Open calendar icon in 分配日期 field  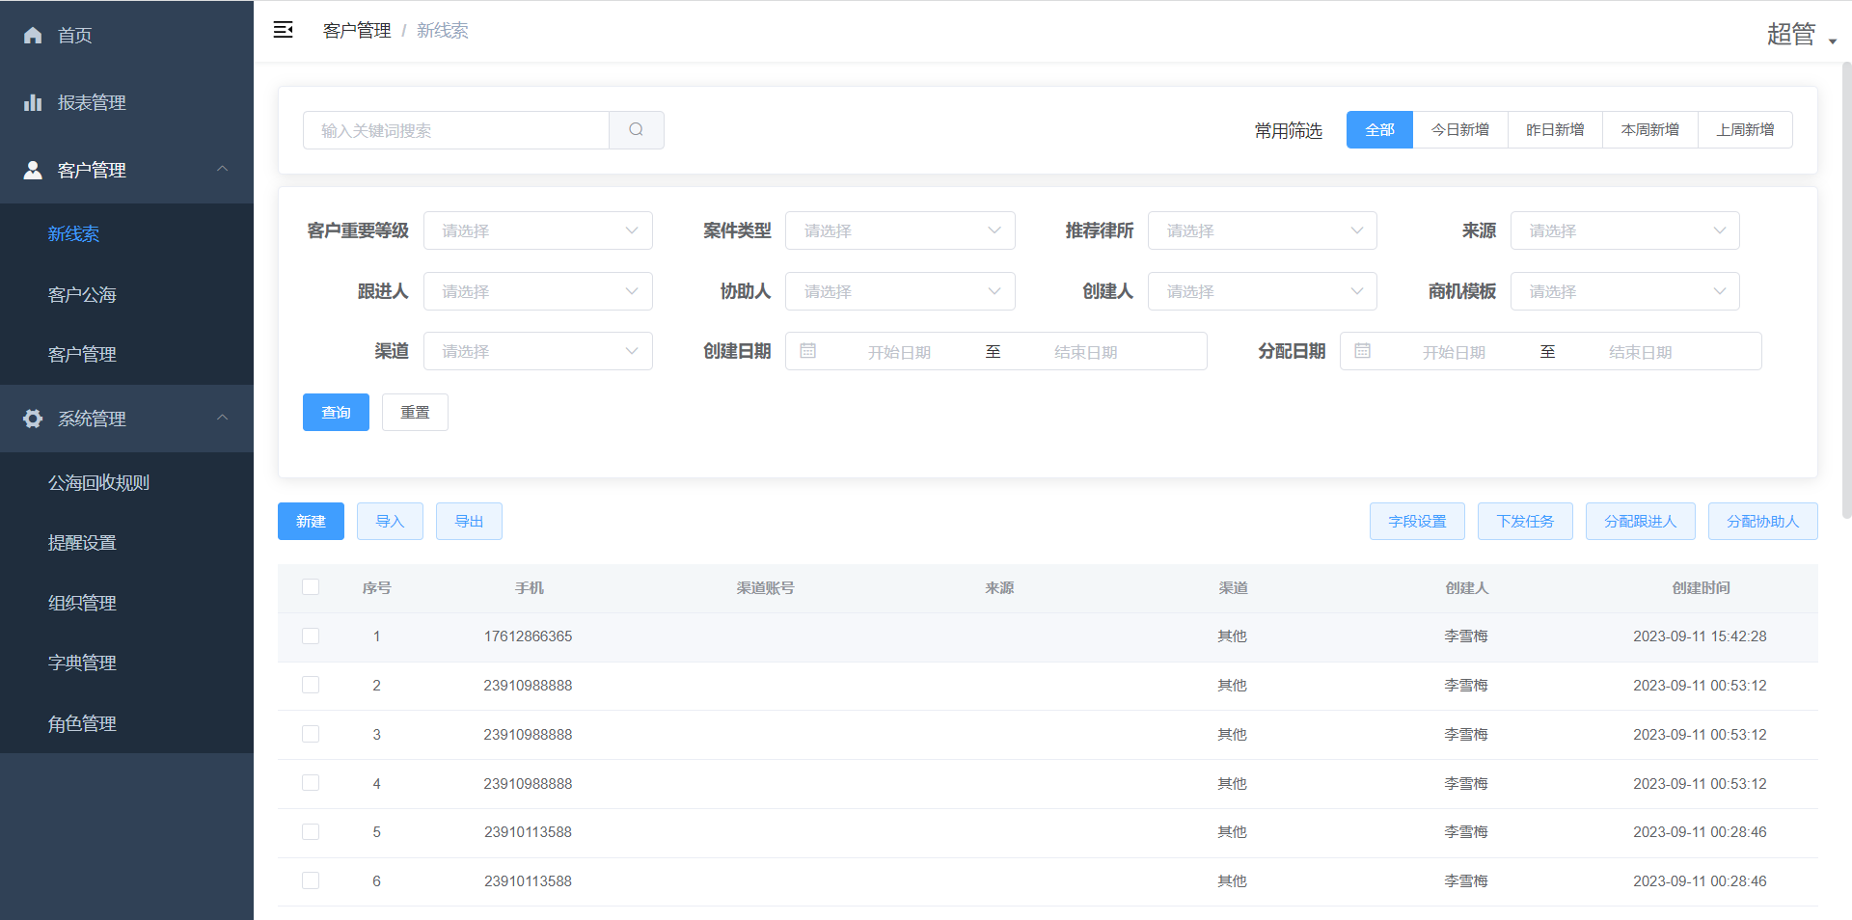1363,351
